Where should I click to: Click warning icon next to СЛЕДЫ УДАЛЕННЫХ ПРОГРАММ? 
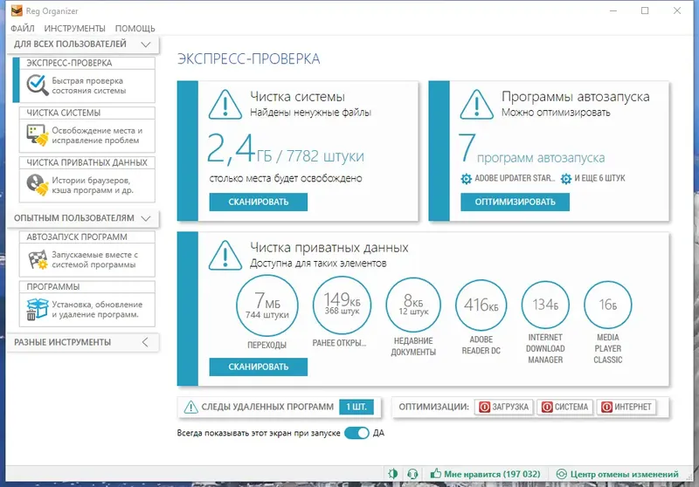coord(190,407)
